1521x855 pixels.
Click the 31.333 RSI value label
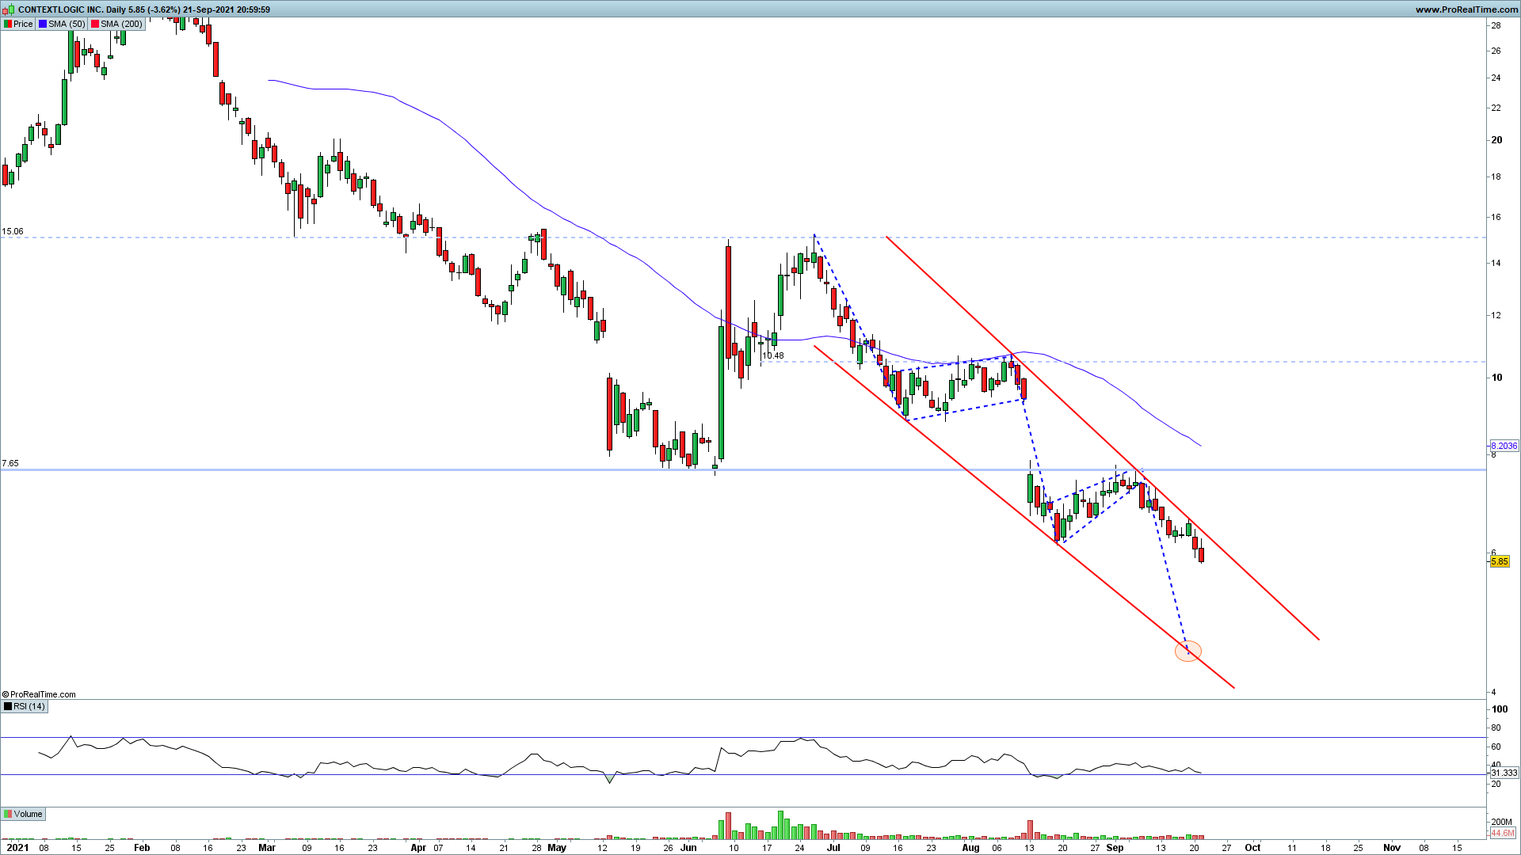coord(1504,773)
